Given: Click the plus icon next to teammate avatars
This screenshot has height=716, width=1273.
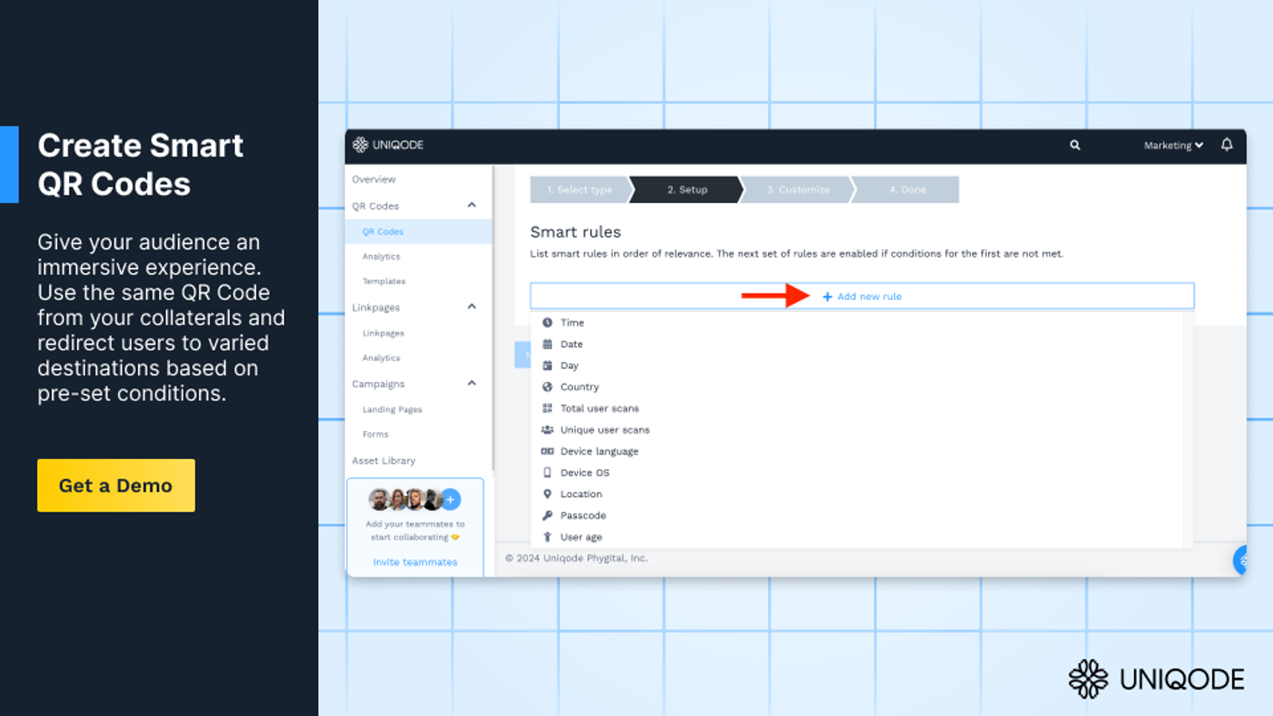Looking at the screenshot, I should (451, 500).
